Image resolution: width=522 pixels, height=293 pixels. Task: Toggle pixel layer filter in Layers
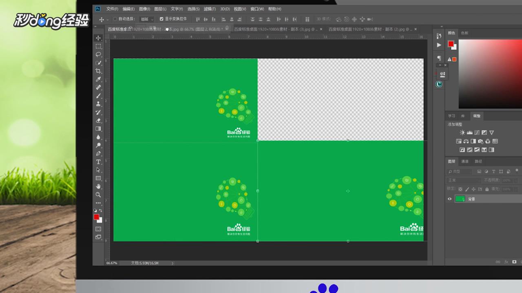[x=479, y=172]
